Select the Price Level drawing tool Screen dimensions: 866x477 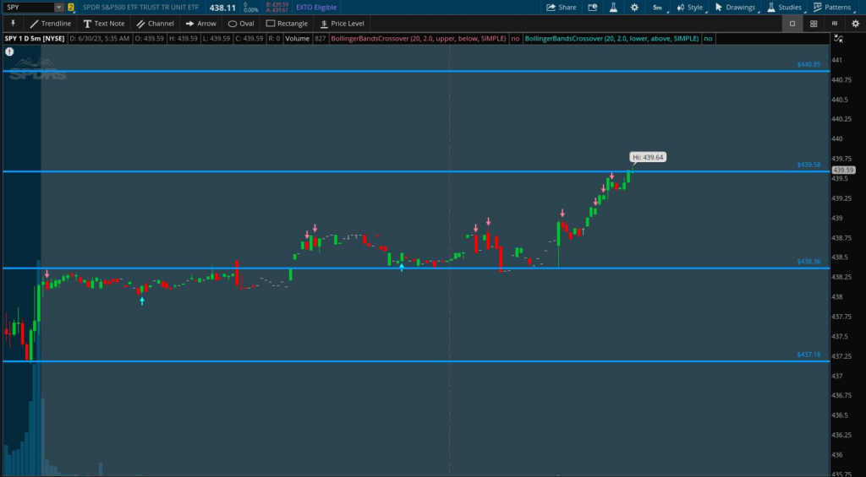(x=343, y=23)
